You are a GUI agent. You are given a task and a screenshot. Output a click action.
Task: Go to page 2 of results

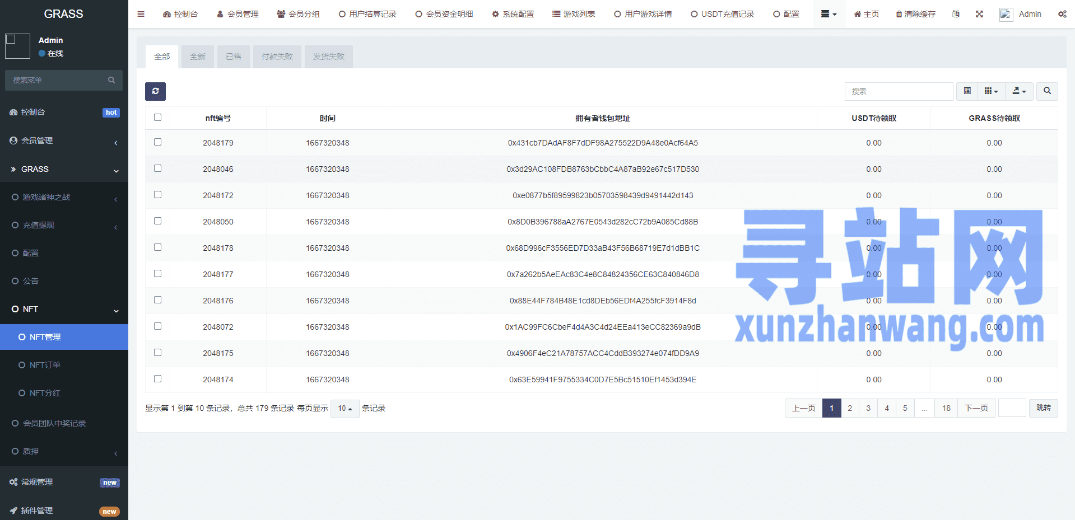[x=850, y=408]
